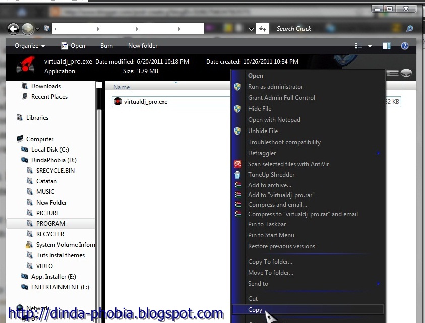The image size is (425, 323).
Task: Click Open in the command bar
Action: (x=73, y=46)
